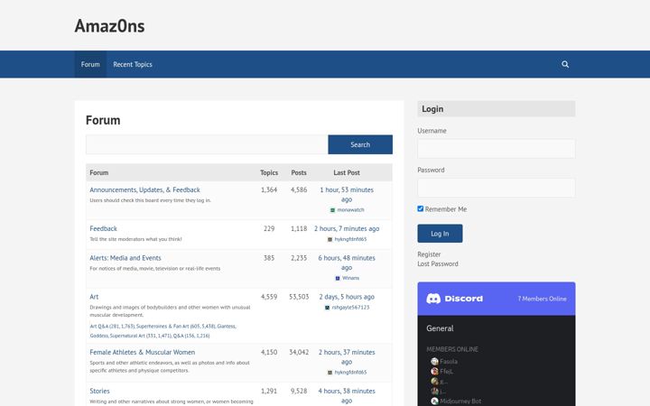Click the Discord logo icon
Screen dimensions: 650x406
point(433,299)
